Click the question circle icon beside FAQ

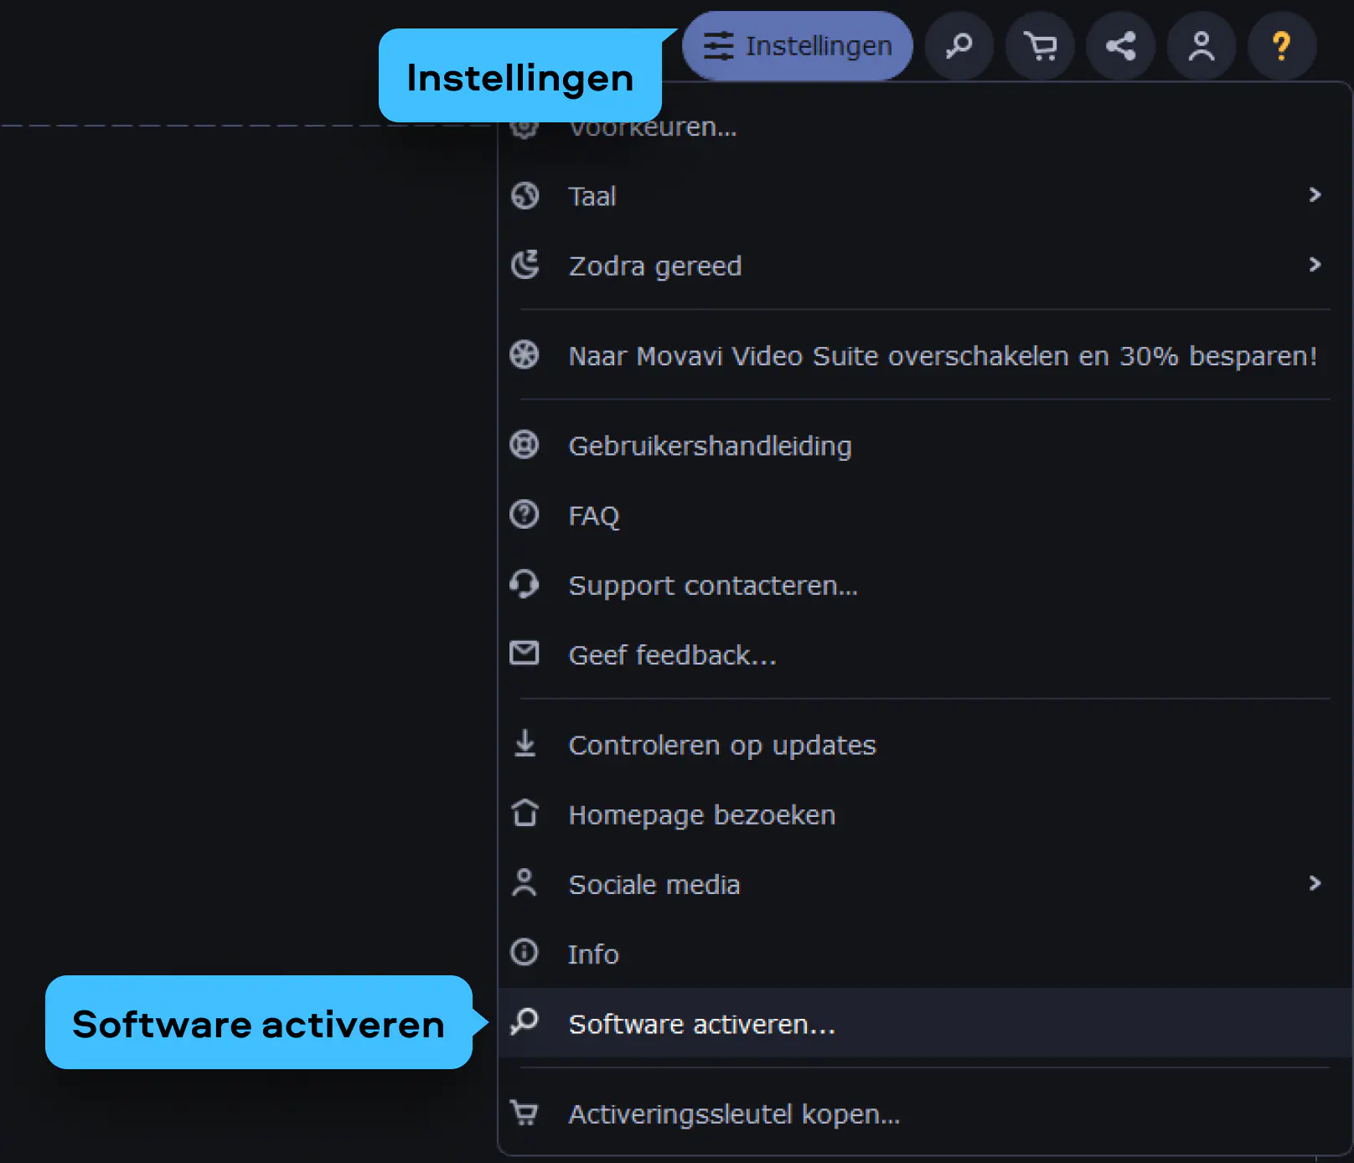525,514
